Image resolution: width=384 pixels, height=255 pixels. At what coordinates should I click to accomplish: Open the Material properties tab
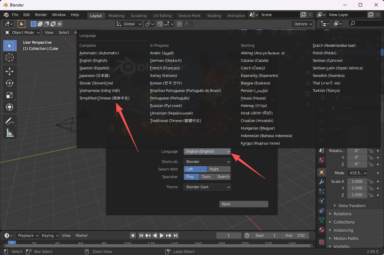(x=321, y=229)
